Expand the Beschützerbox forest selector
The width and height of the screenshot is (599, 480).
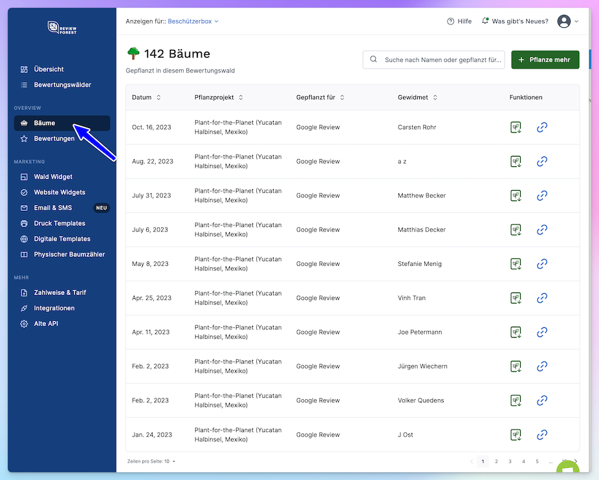193,21
